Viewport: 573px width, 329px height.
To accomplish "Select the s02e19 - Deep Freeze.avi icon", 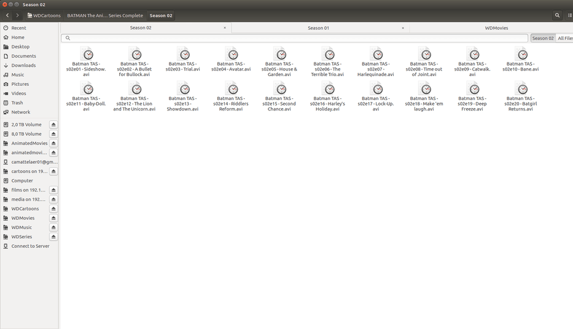I will pyautogui.click(x=472, y=88).
